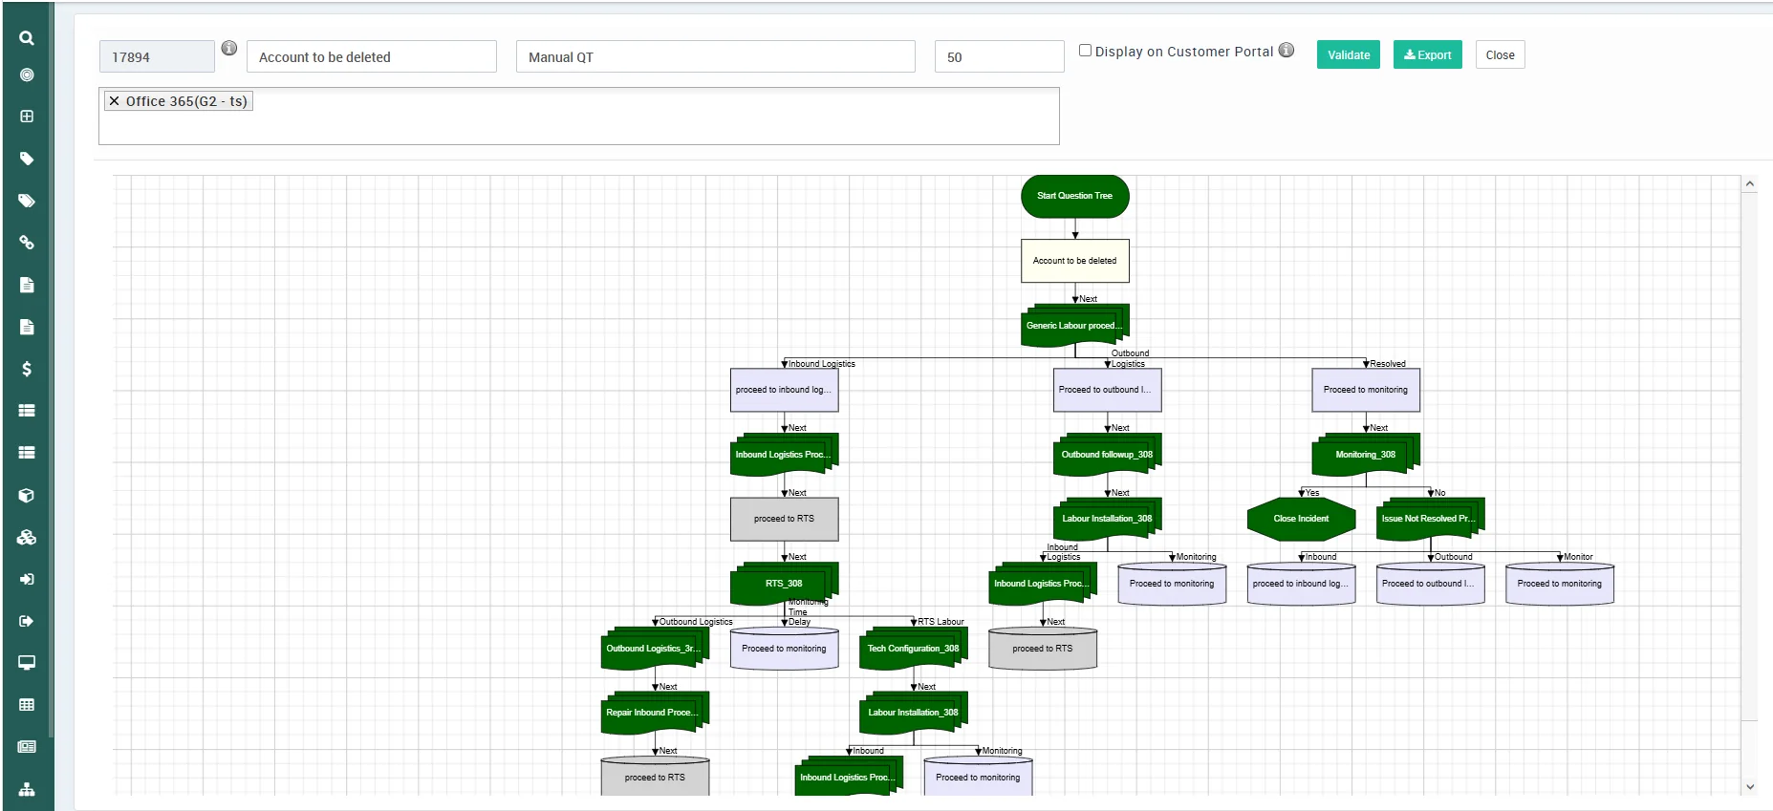Select the desktop monitor sidebar icon
1773x811 pixels.
27,663
